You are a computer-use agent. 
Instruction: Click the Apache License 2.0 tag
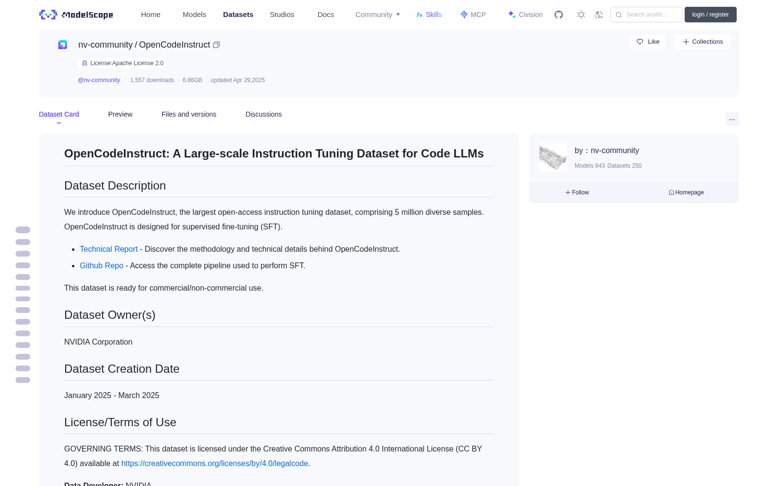coord(122,63)
